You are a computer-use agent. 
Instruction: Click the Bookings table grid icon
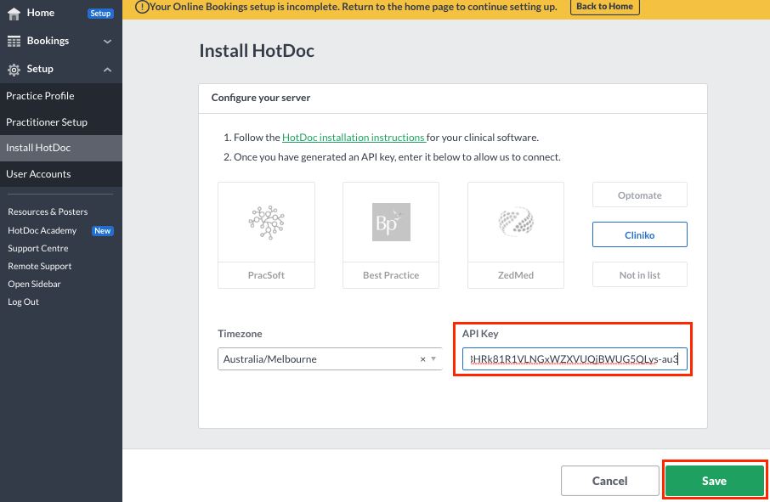pyautogui.click(x=14, y=42)
